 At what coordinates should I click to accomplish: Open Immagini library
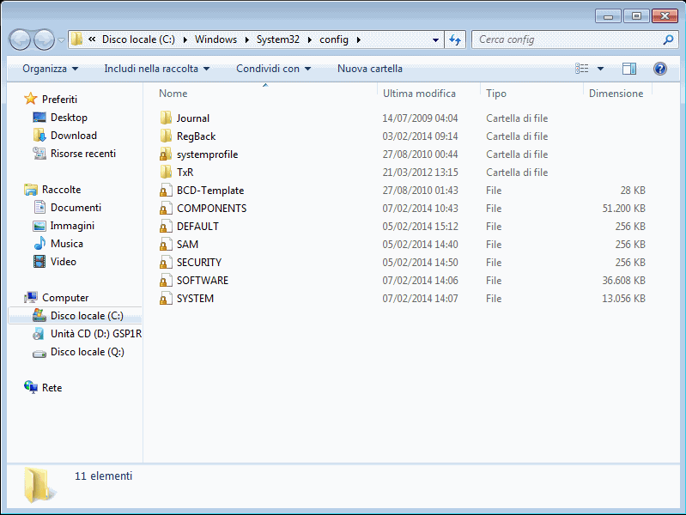(x=72, y=226)
